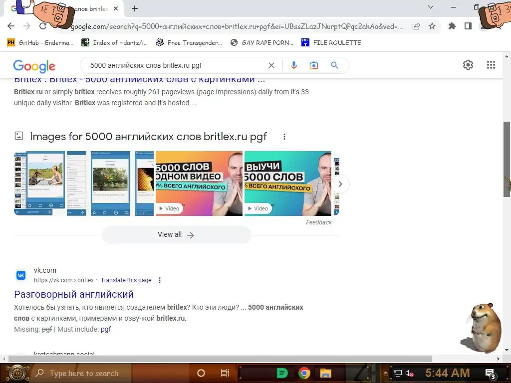Open Google quick settings gear
This screenshot has width=511, height=383.
tap(468, 65)
